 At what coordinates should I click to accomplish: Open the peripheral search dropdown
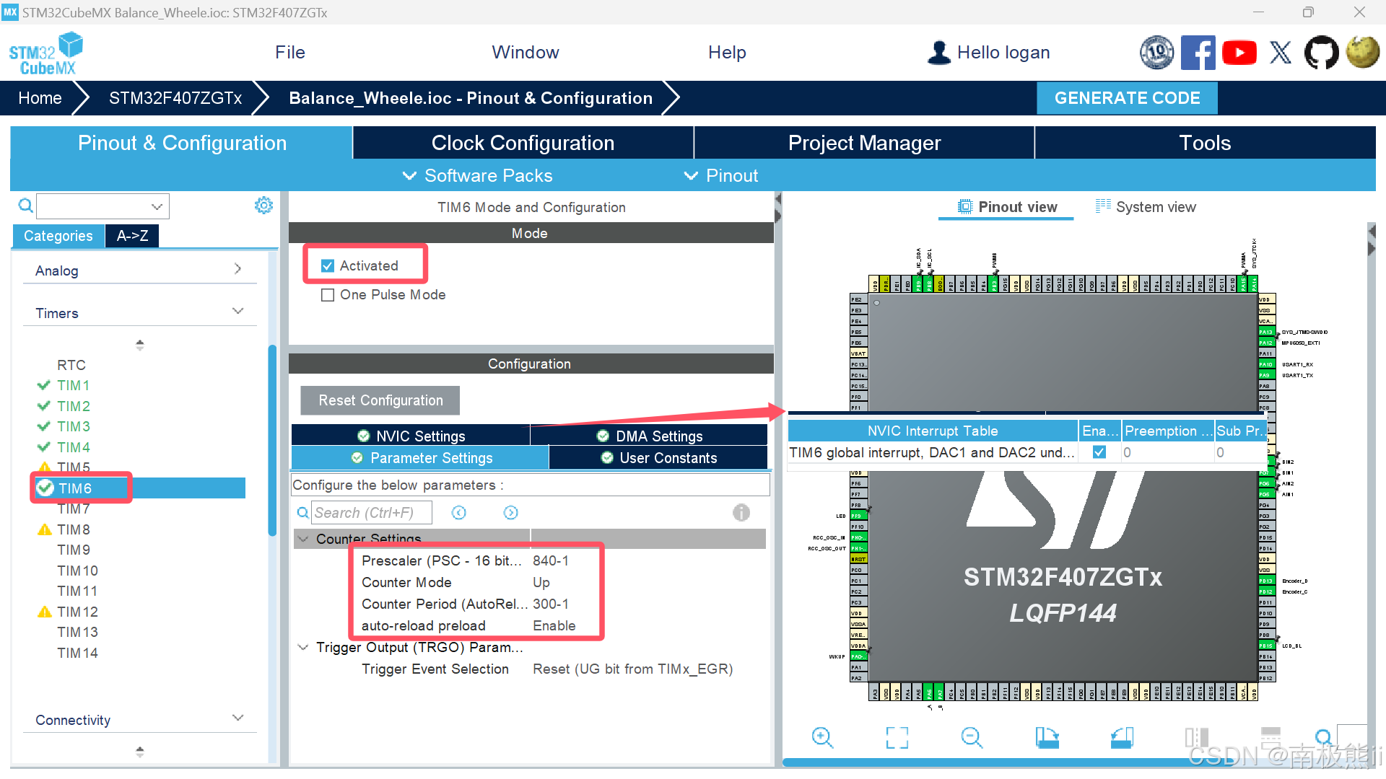coord(157,206)
